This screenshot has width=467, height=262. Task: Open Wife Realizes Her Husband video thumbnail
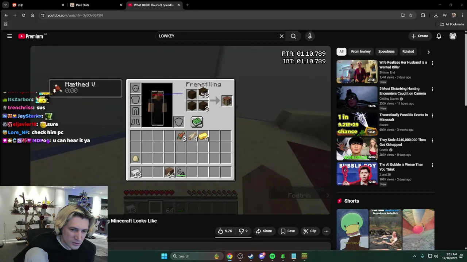coord(357,72)
